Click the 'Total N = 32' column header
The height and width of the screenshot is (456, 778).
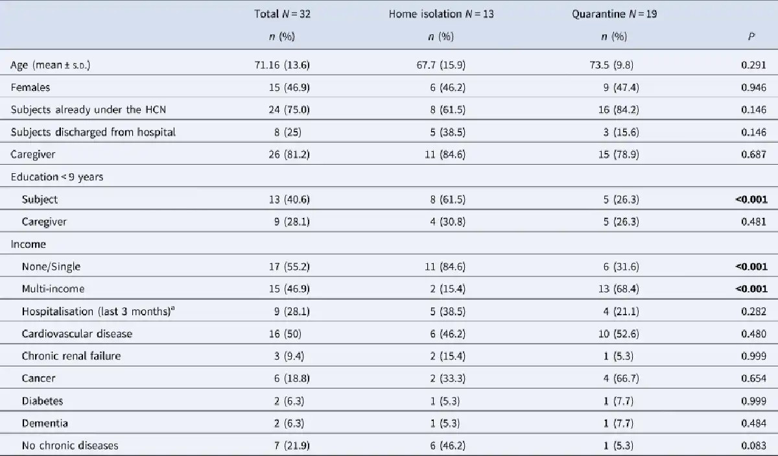point(282,14)
